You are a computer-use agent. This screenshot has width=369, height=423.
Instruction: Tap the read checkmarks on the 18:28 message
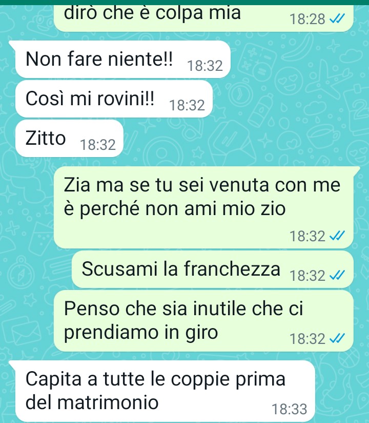coord(337,19)
